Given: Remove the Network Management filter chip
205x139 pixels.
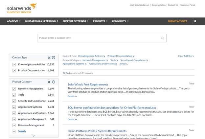Looking at the screenshot, I should click(x=107, y=60).
